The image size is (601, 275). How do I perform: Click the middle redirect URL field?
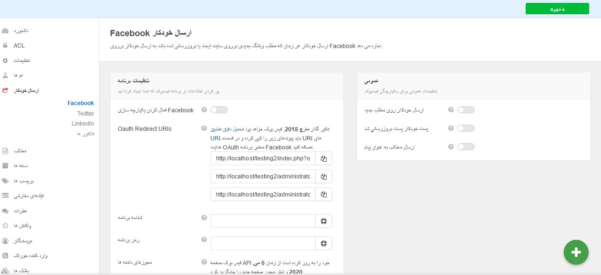click(x=263, y=177)
